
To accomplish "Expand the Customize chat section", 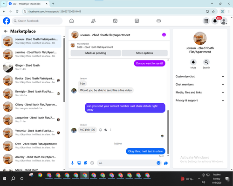I will click(200, 76).
